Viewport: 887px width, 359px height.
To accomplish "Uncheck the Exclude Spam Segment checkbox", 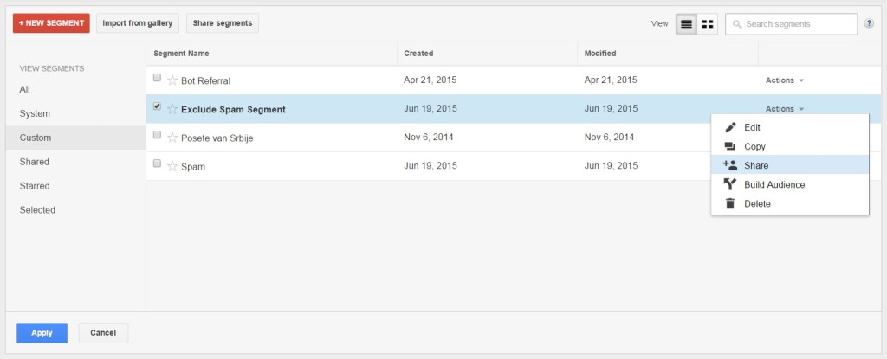I will point(157,106).
